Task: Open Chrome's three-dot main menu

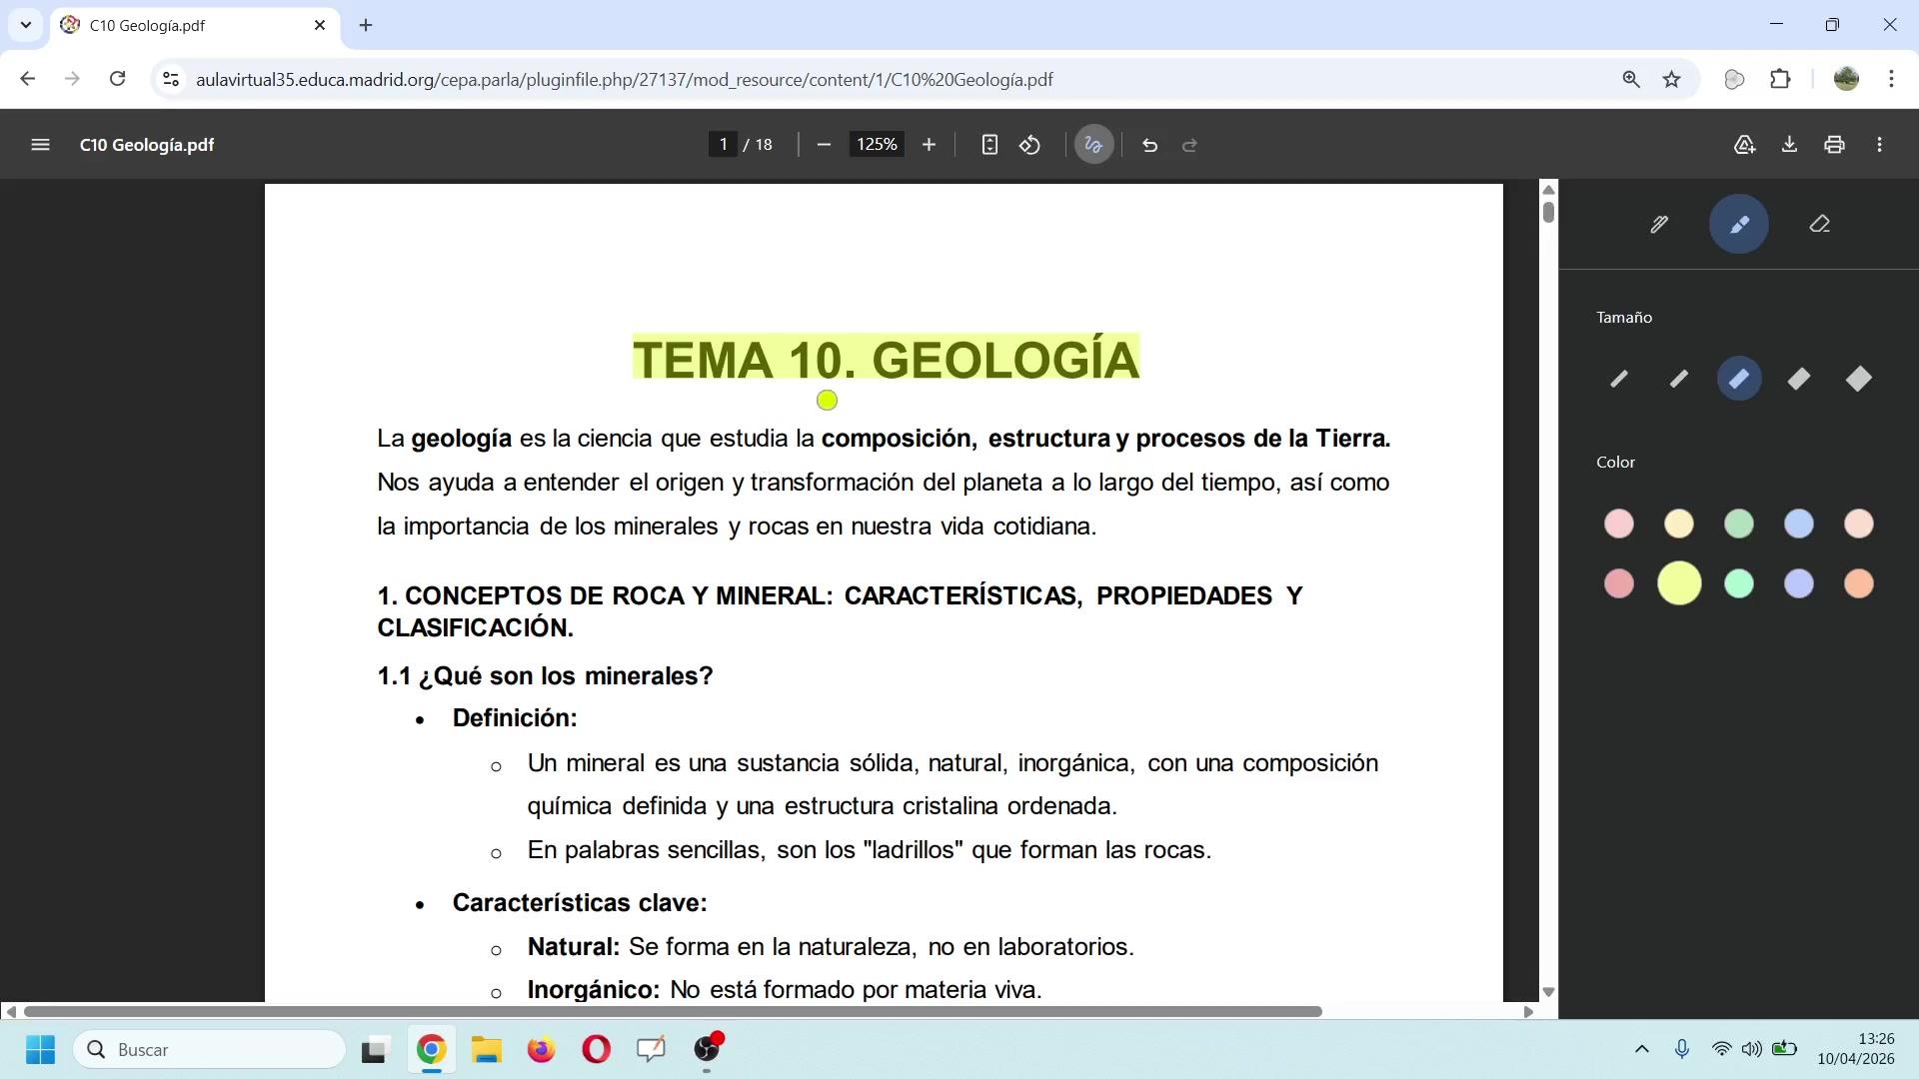Action: click(1891, 79)
